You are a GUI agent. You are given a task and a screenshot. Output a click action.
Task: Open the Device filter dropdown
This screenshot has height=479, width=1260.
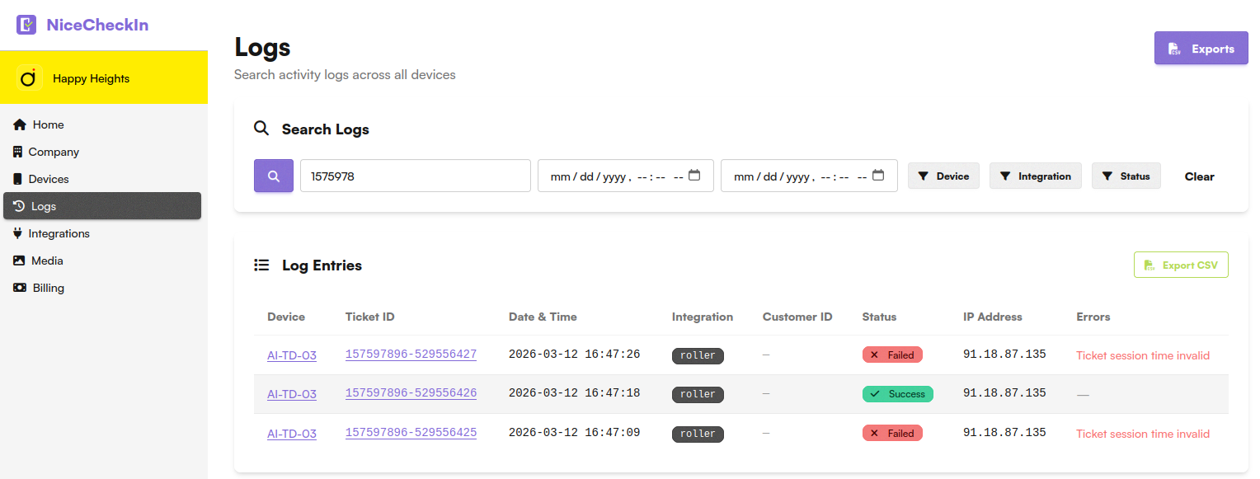[943, 176]
